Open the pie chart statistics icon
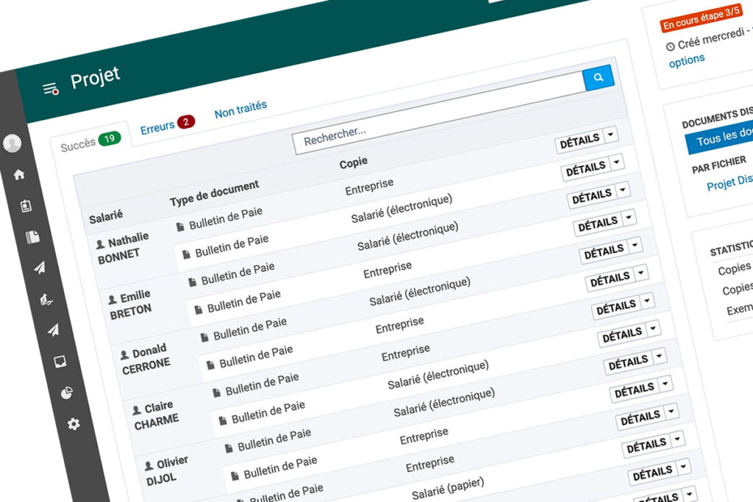Viewport: 753px width, 502px height. tap(66, 393)
